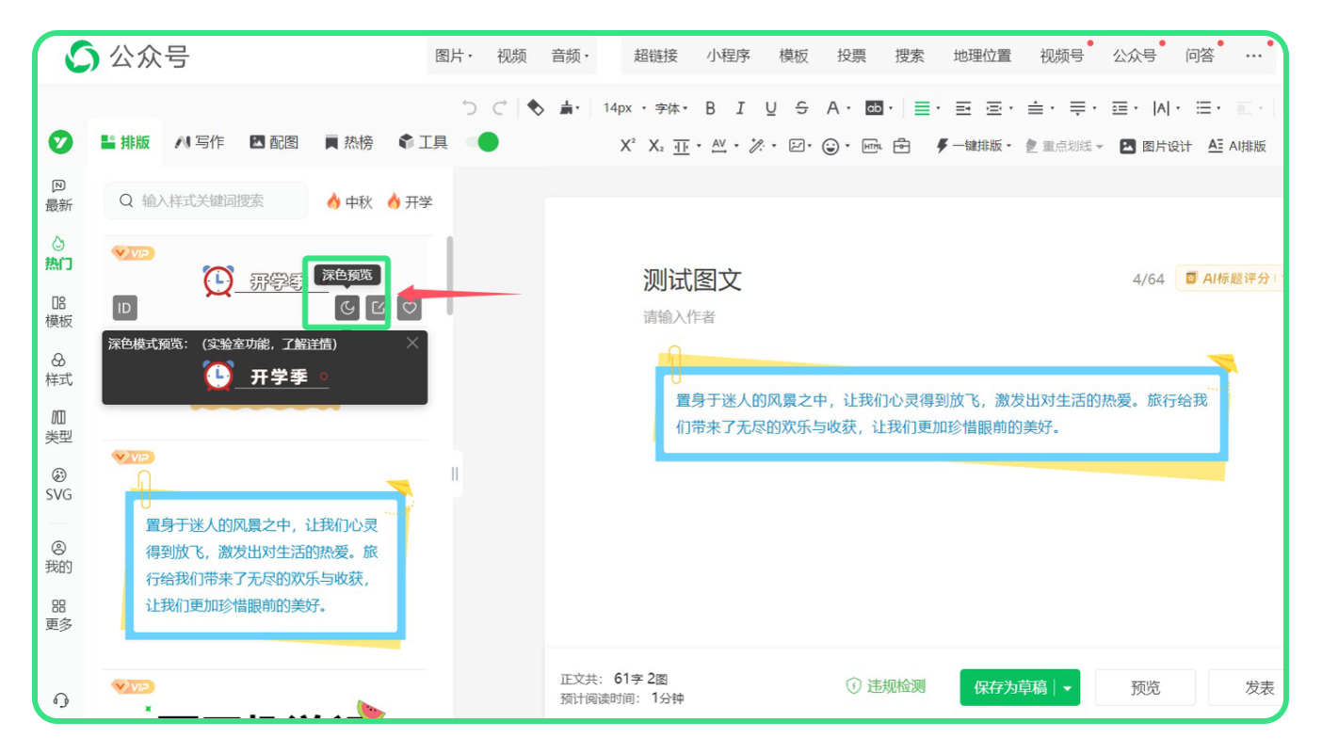Click 超链接 in top menu
This screenshot has width=1322, height=754.
(655, 56)
